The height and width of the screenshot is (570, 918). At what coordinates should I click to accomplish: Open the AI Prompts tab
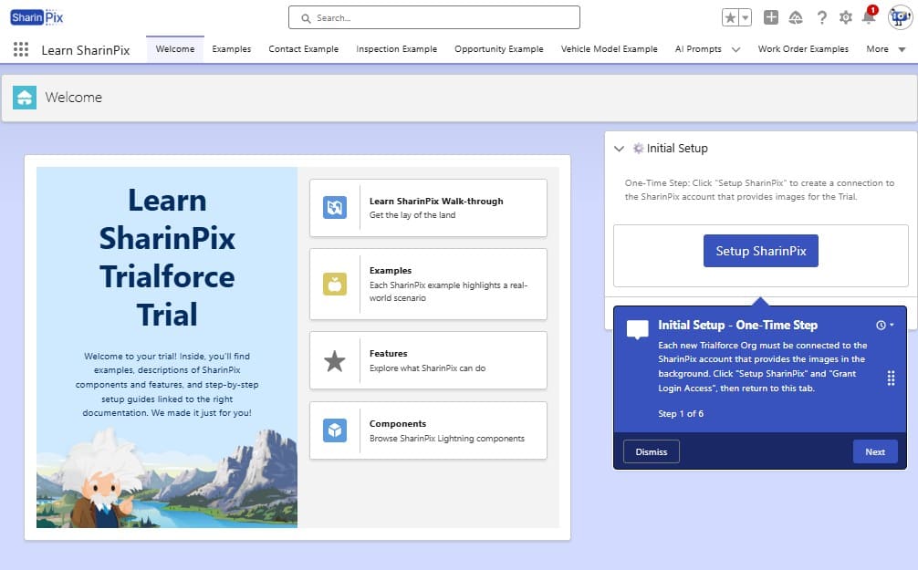click(699, 49)
